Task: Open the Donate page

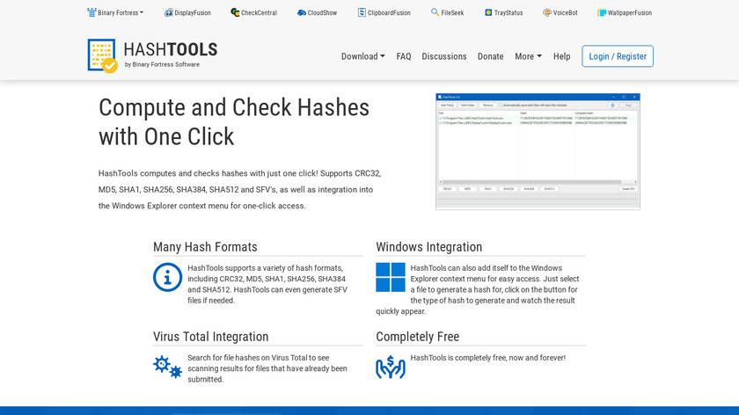Action: click(491, 56)
